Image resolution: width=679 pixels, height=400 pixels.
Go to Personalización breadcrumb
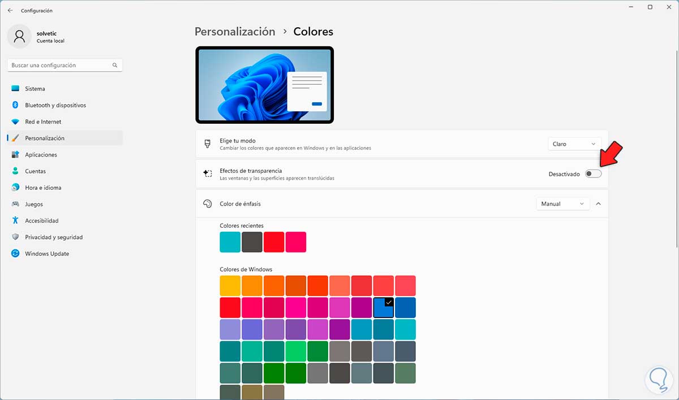(235, 32)
